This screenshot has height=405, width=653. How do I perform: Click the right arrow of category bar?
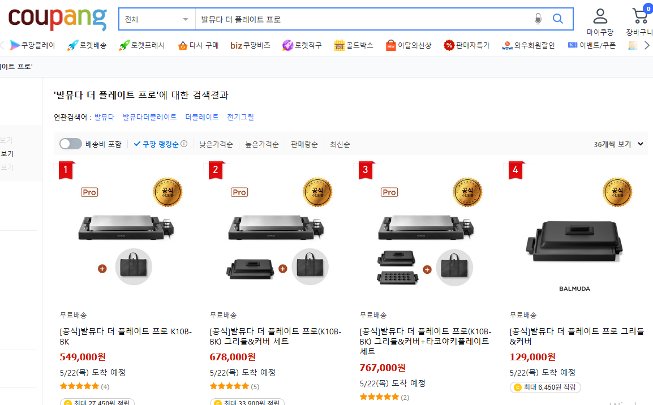[x=647, y=45]
